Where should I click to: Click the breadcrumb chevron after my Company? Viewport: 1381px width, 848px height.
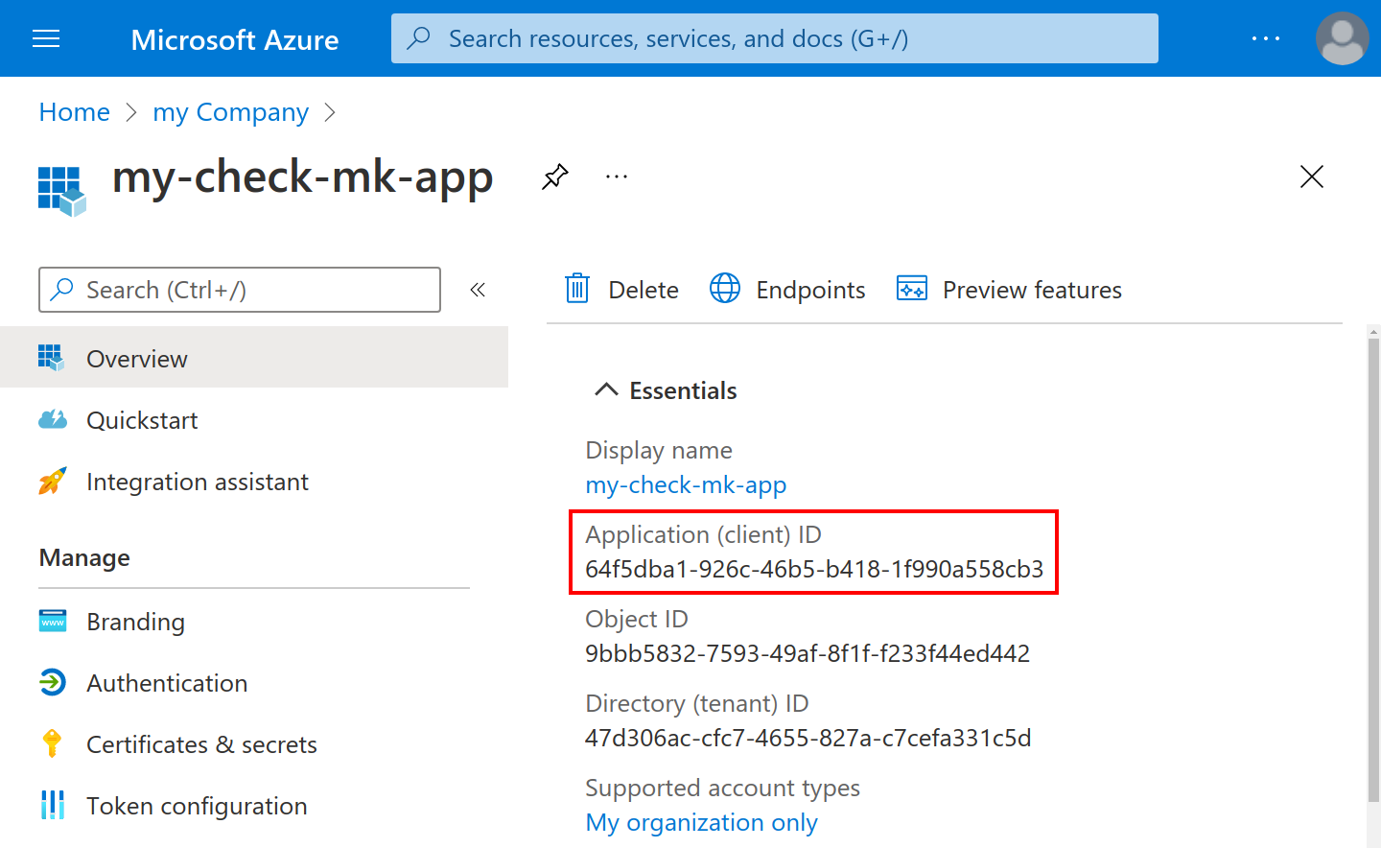(x=330, y=113)
